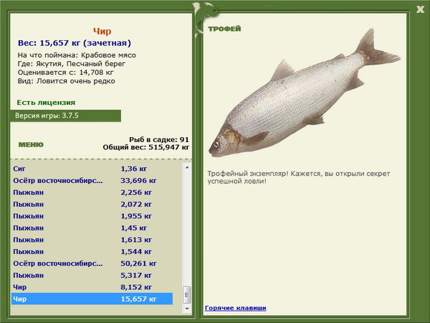
Task: Click the Трофейный экземпляр! description text
Action: click(x=298, y=177)
